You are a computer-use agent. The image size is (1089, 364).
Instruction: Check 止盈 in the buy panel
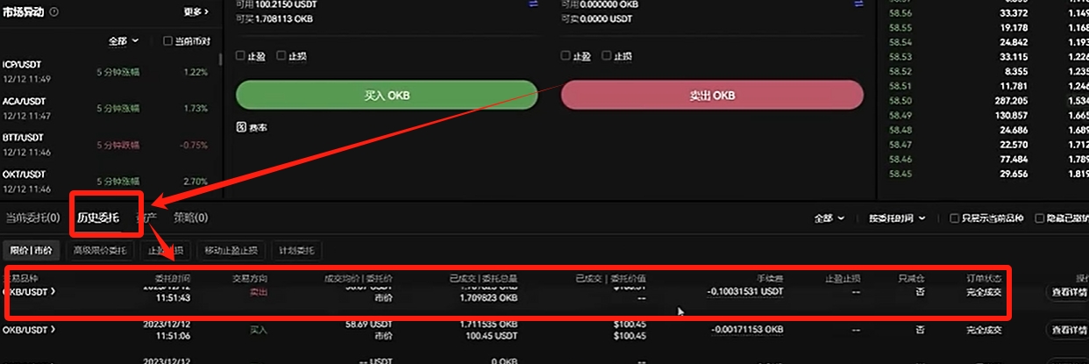click(x=241, y=55)
